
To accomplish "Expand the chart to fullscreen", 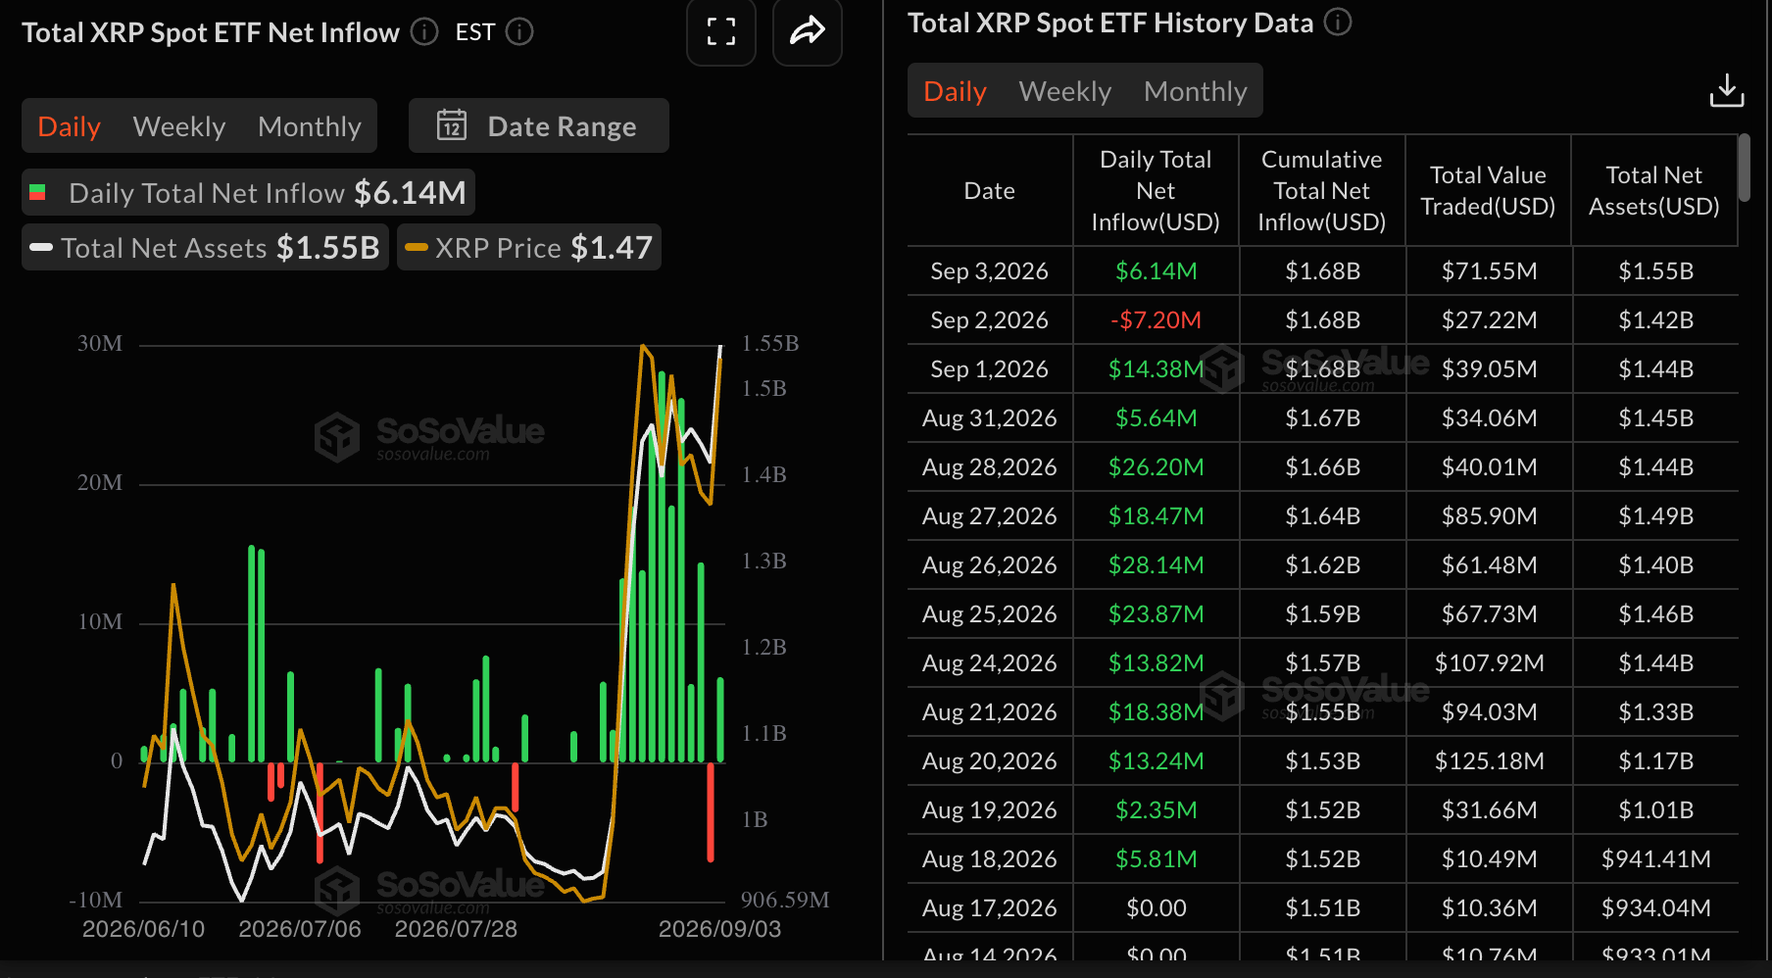I will click(x=721, y=31).
